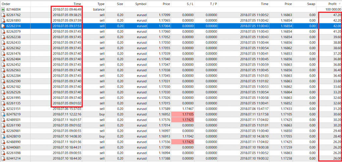Click the S/L value 1.17467

click(x=187, y=109)
